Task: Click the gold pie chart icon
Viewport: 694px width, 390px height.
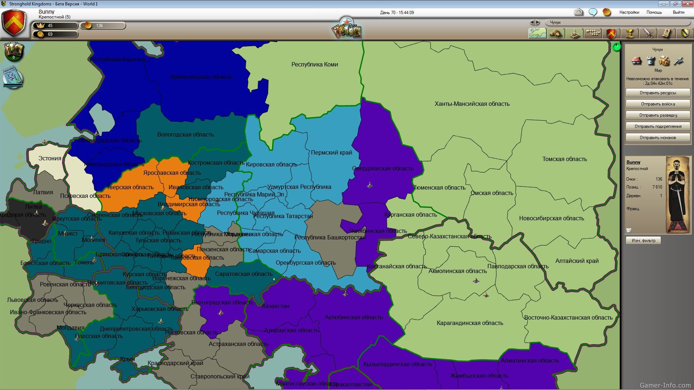Action: [x=607, y=12]
